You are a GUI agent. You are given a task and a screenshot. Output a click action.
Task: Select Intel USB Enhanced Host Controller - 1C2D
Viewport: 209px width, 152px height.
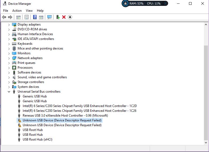[x=80, y=106]
